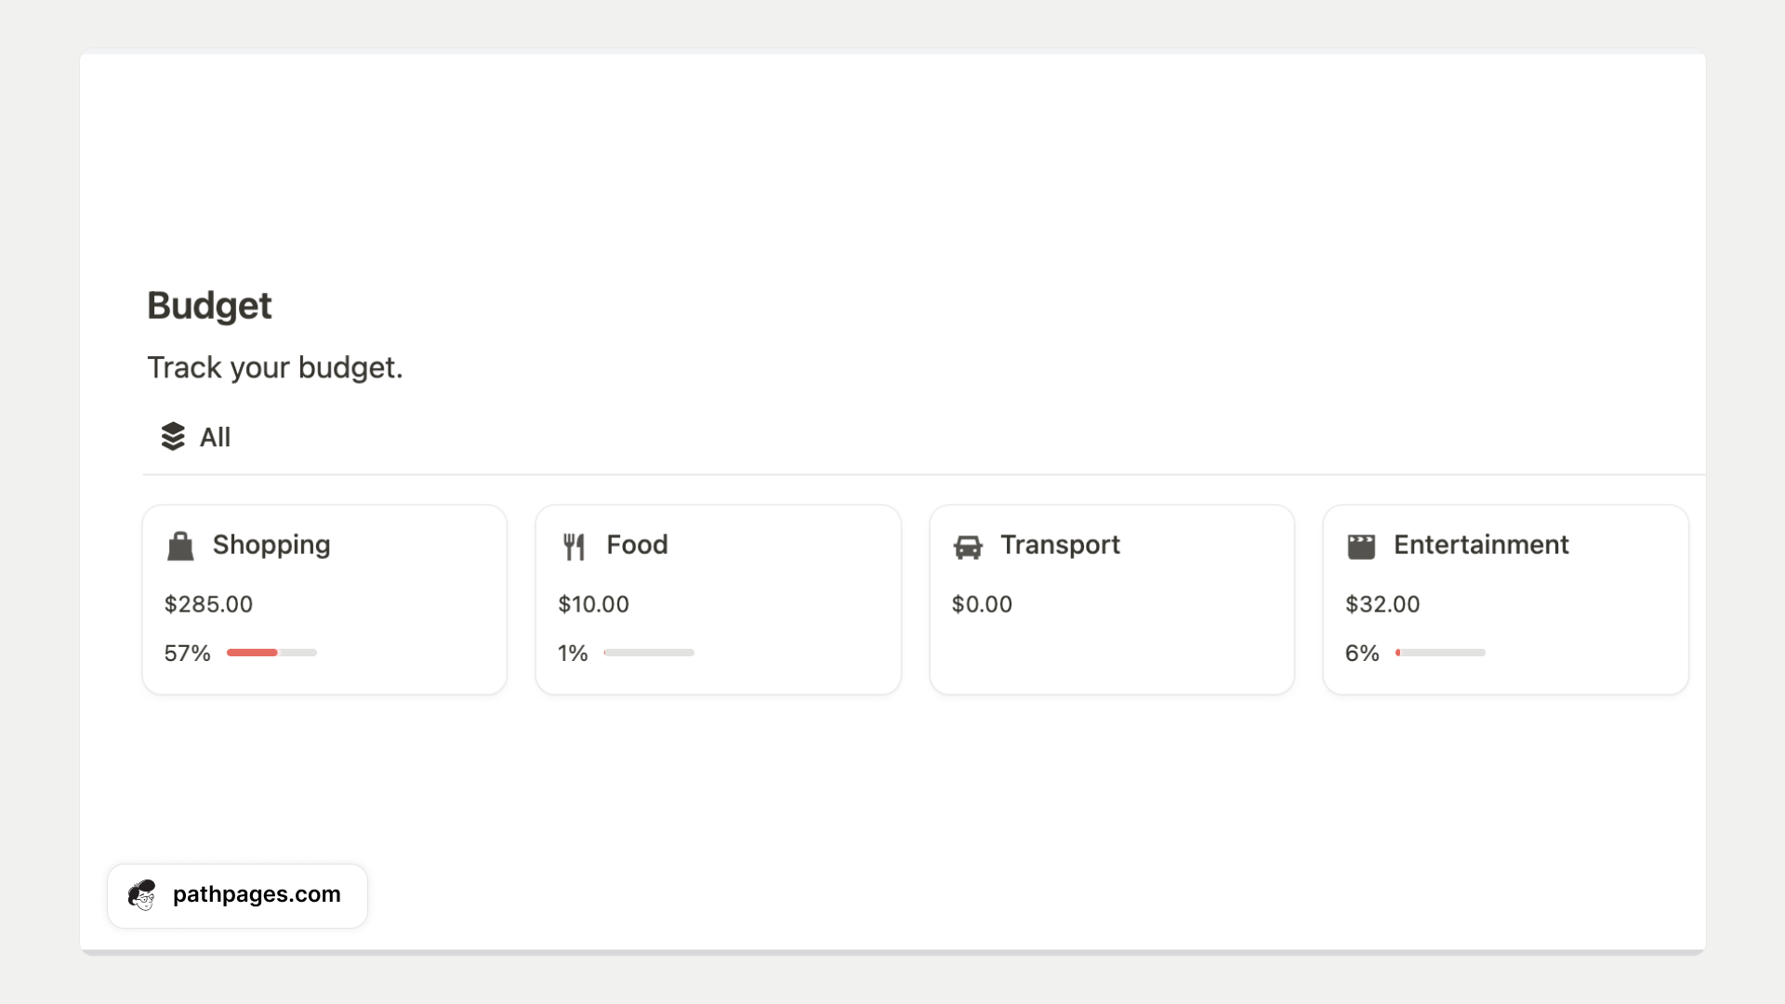
Task: Select the All view tab
Action: (195, 437)
